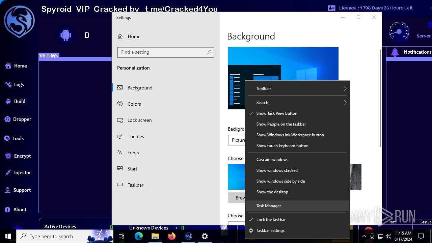
Task: Open the action center notification icon
Action: pos(421,236)
